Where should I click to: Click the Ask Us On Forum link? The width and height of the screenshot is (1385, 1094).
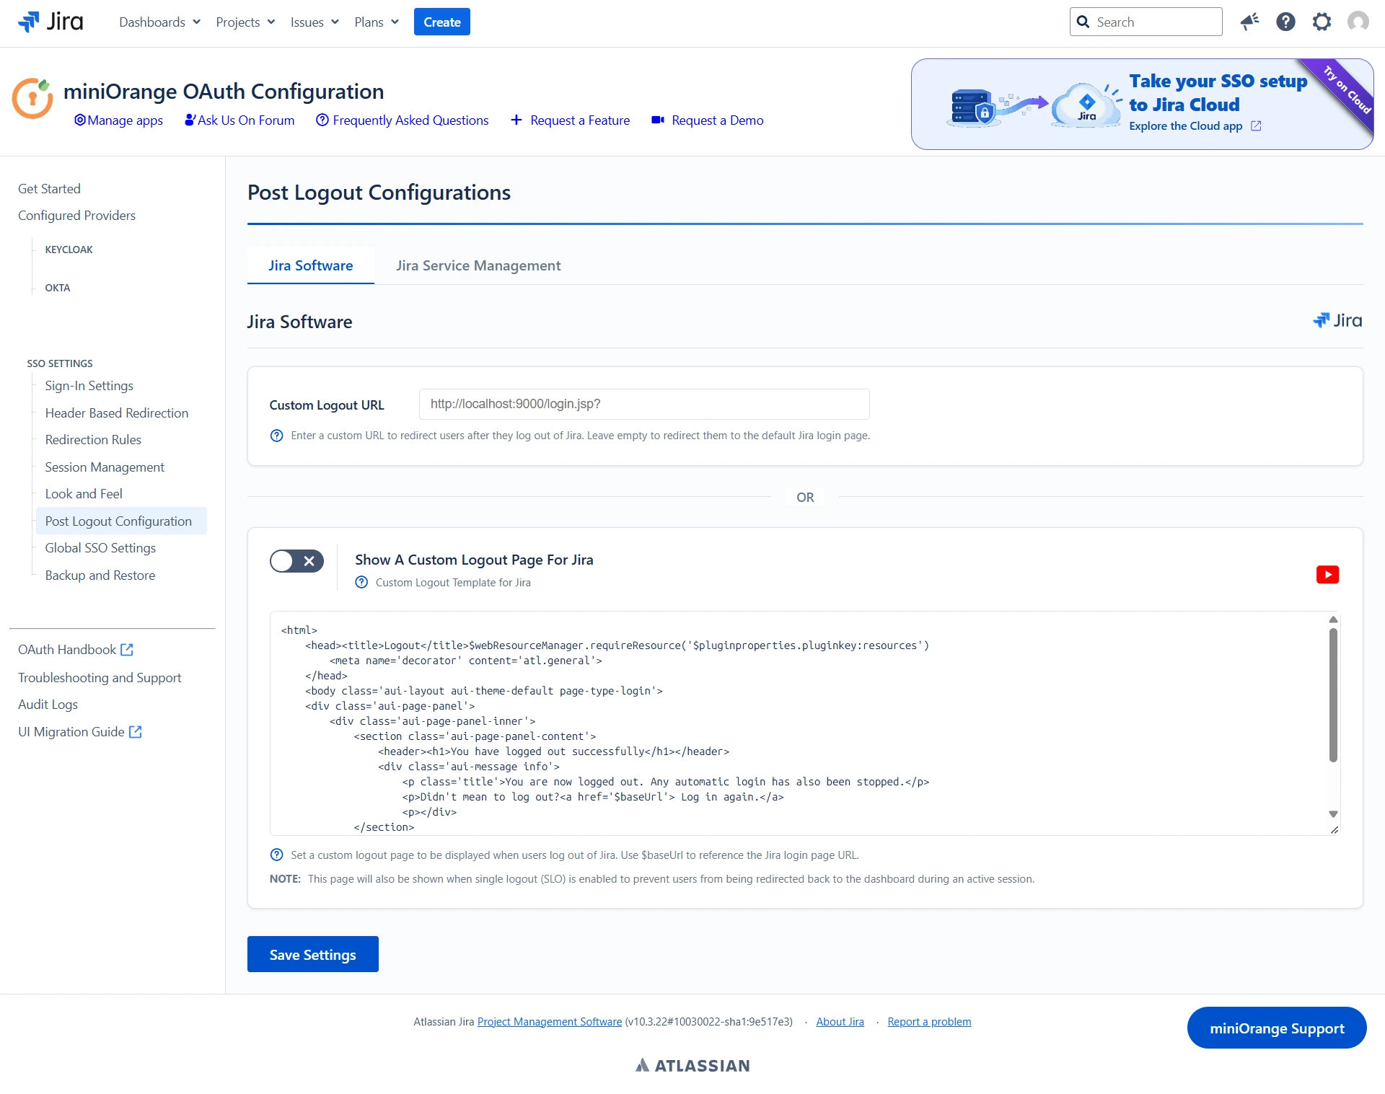click(x=239, y=120)
